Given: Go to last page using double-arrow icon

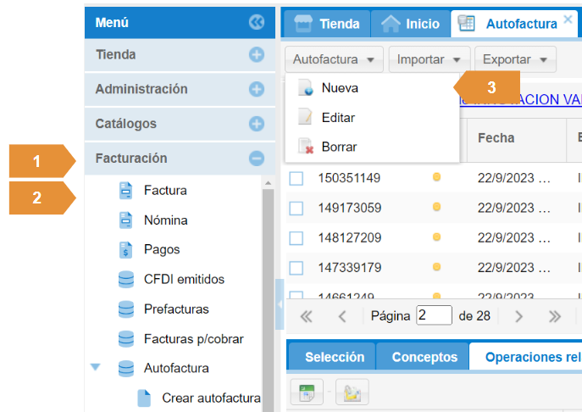Looking at the screenshot, I should coord(555,316).
